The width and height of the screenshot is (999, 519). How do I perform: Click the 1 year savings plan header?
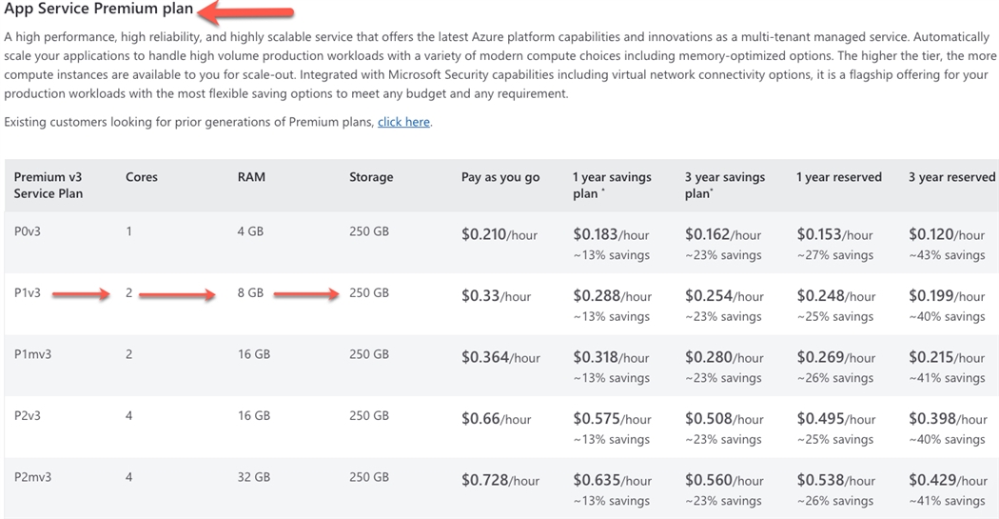(x=612, y=186)
